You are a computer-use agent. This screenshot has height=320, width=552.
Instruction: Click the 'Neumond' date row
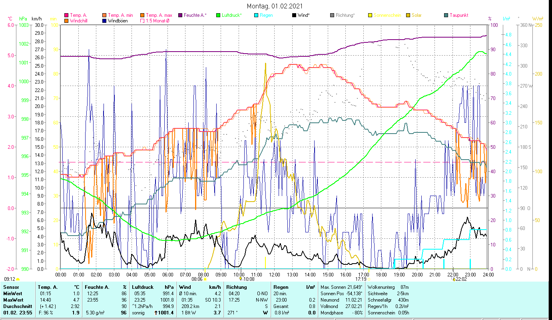341,300
